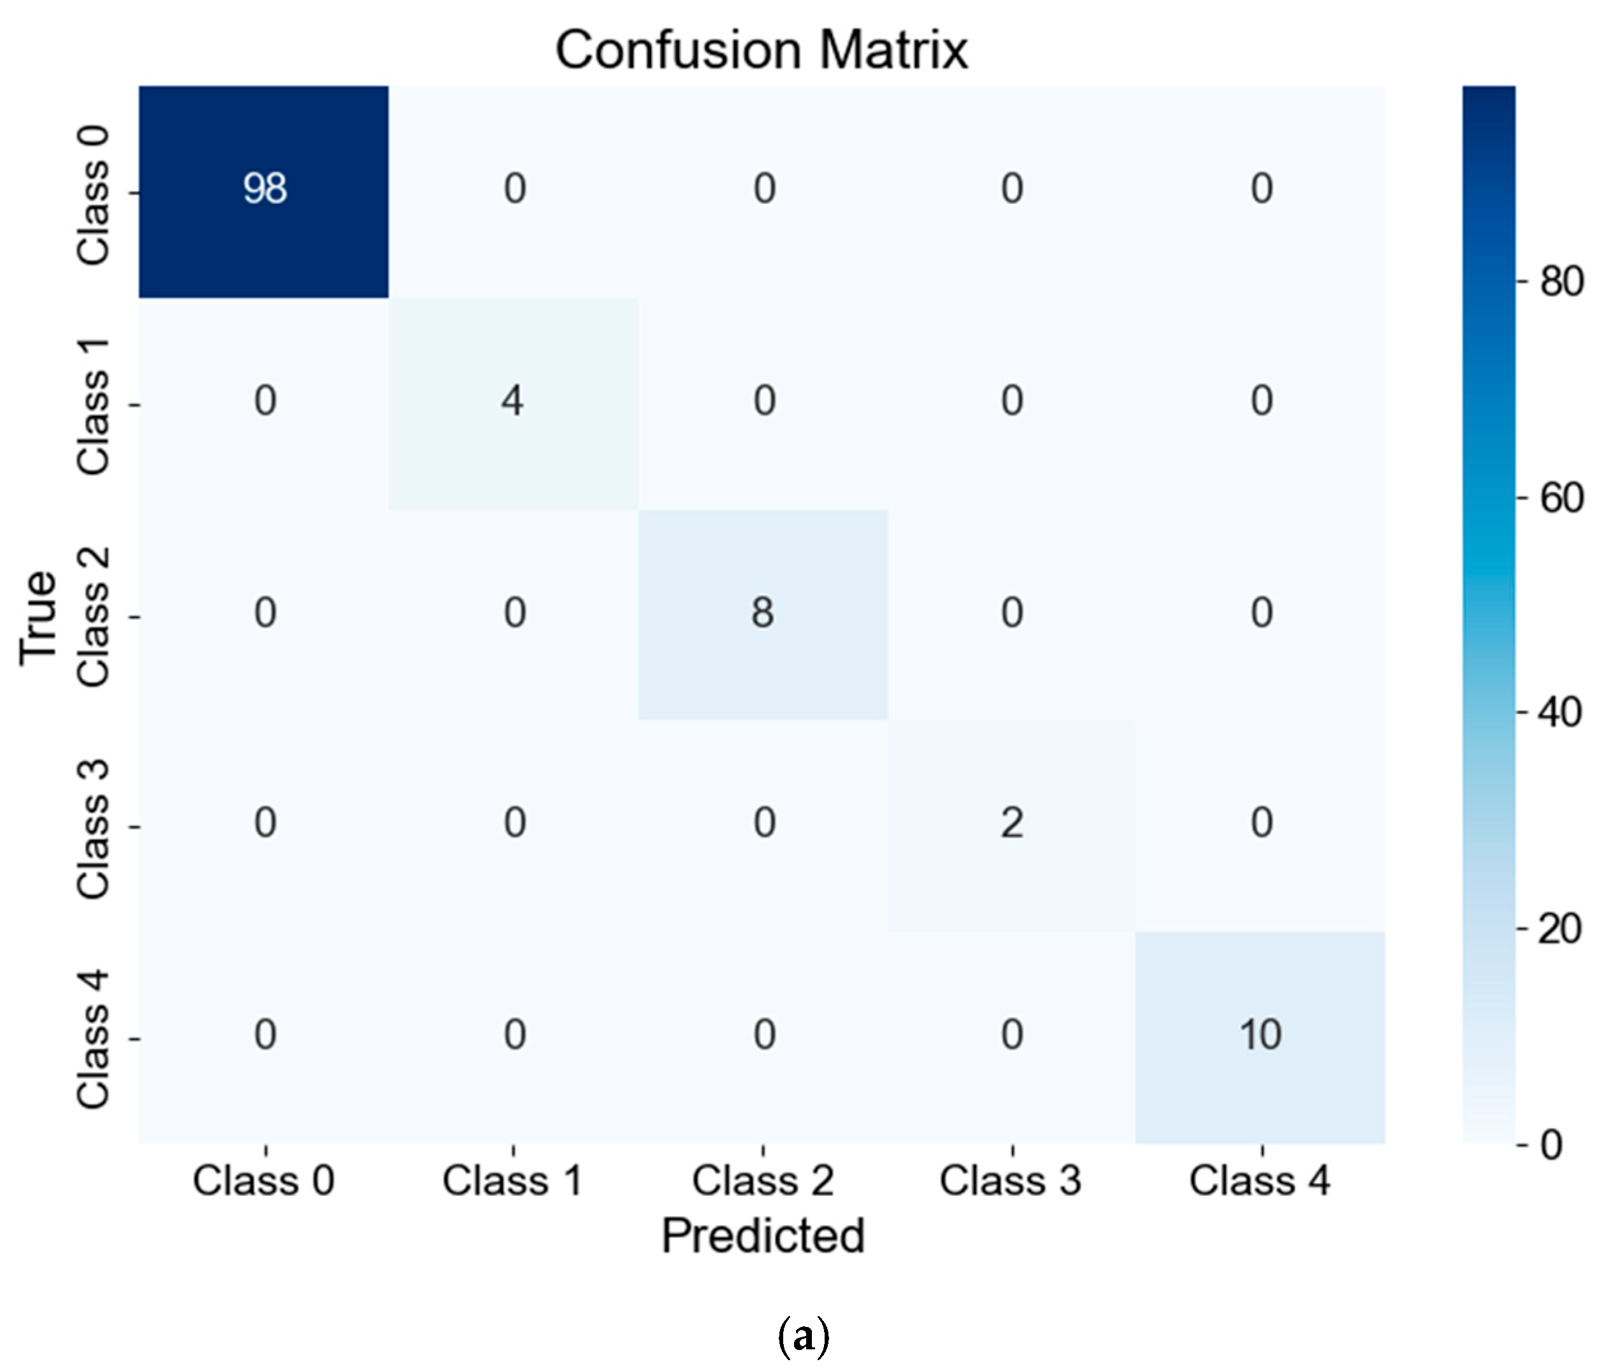Click the Predicted x-axis label
Screen dimensions: 1597x1371
point(763,1236)
